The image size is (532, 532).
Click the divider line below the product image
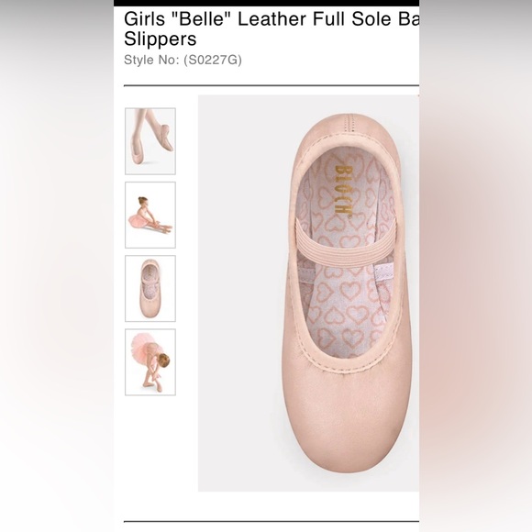tap(272, 521)
